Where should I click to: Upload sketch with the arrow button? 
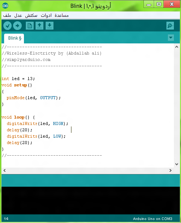tap(17, 26)
